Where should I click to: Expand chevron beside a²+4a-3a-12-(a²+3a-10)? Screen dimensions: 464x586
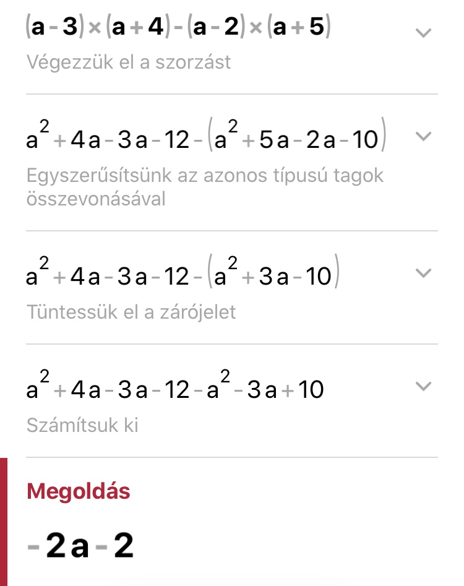point(423,273)
